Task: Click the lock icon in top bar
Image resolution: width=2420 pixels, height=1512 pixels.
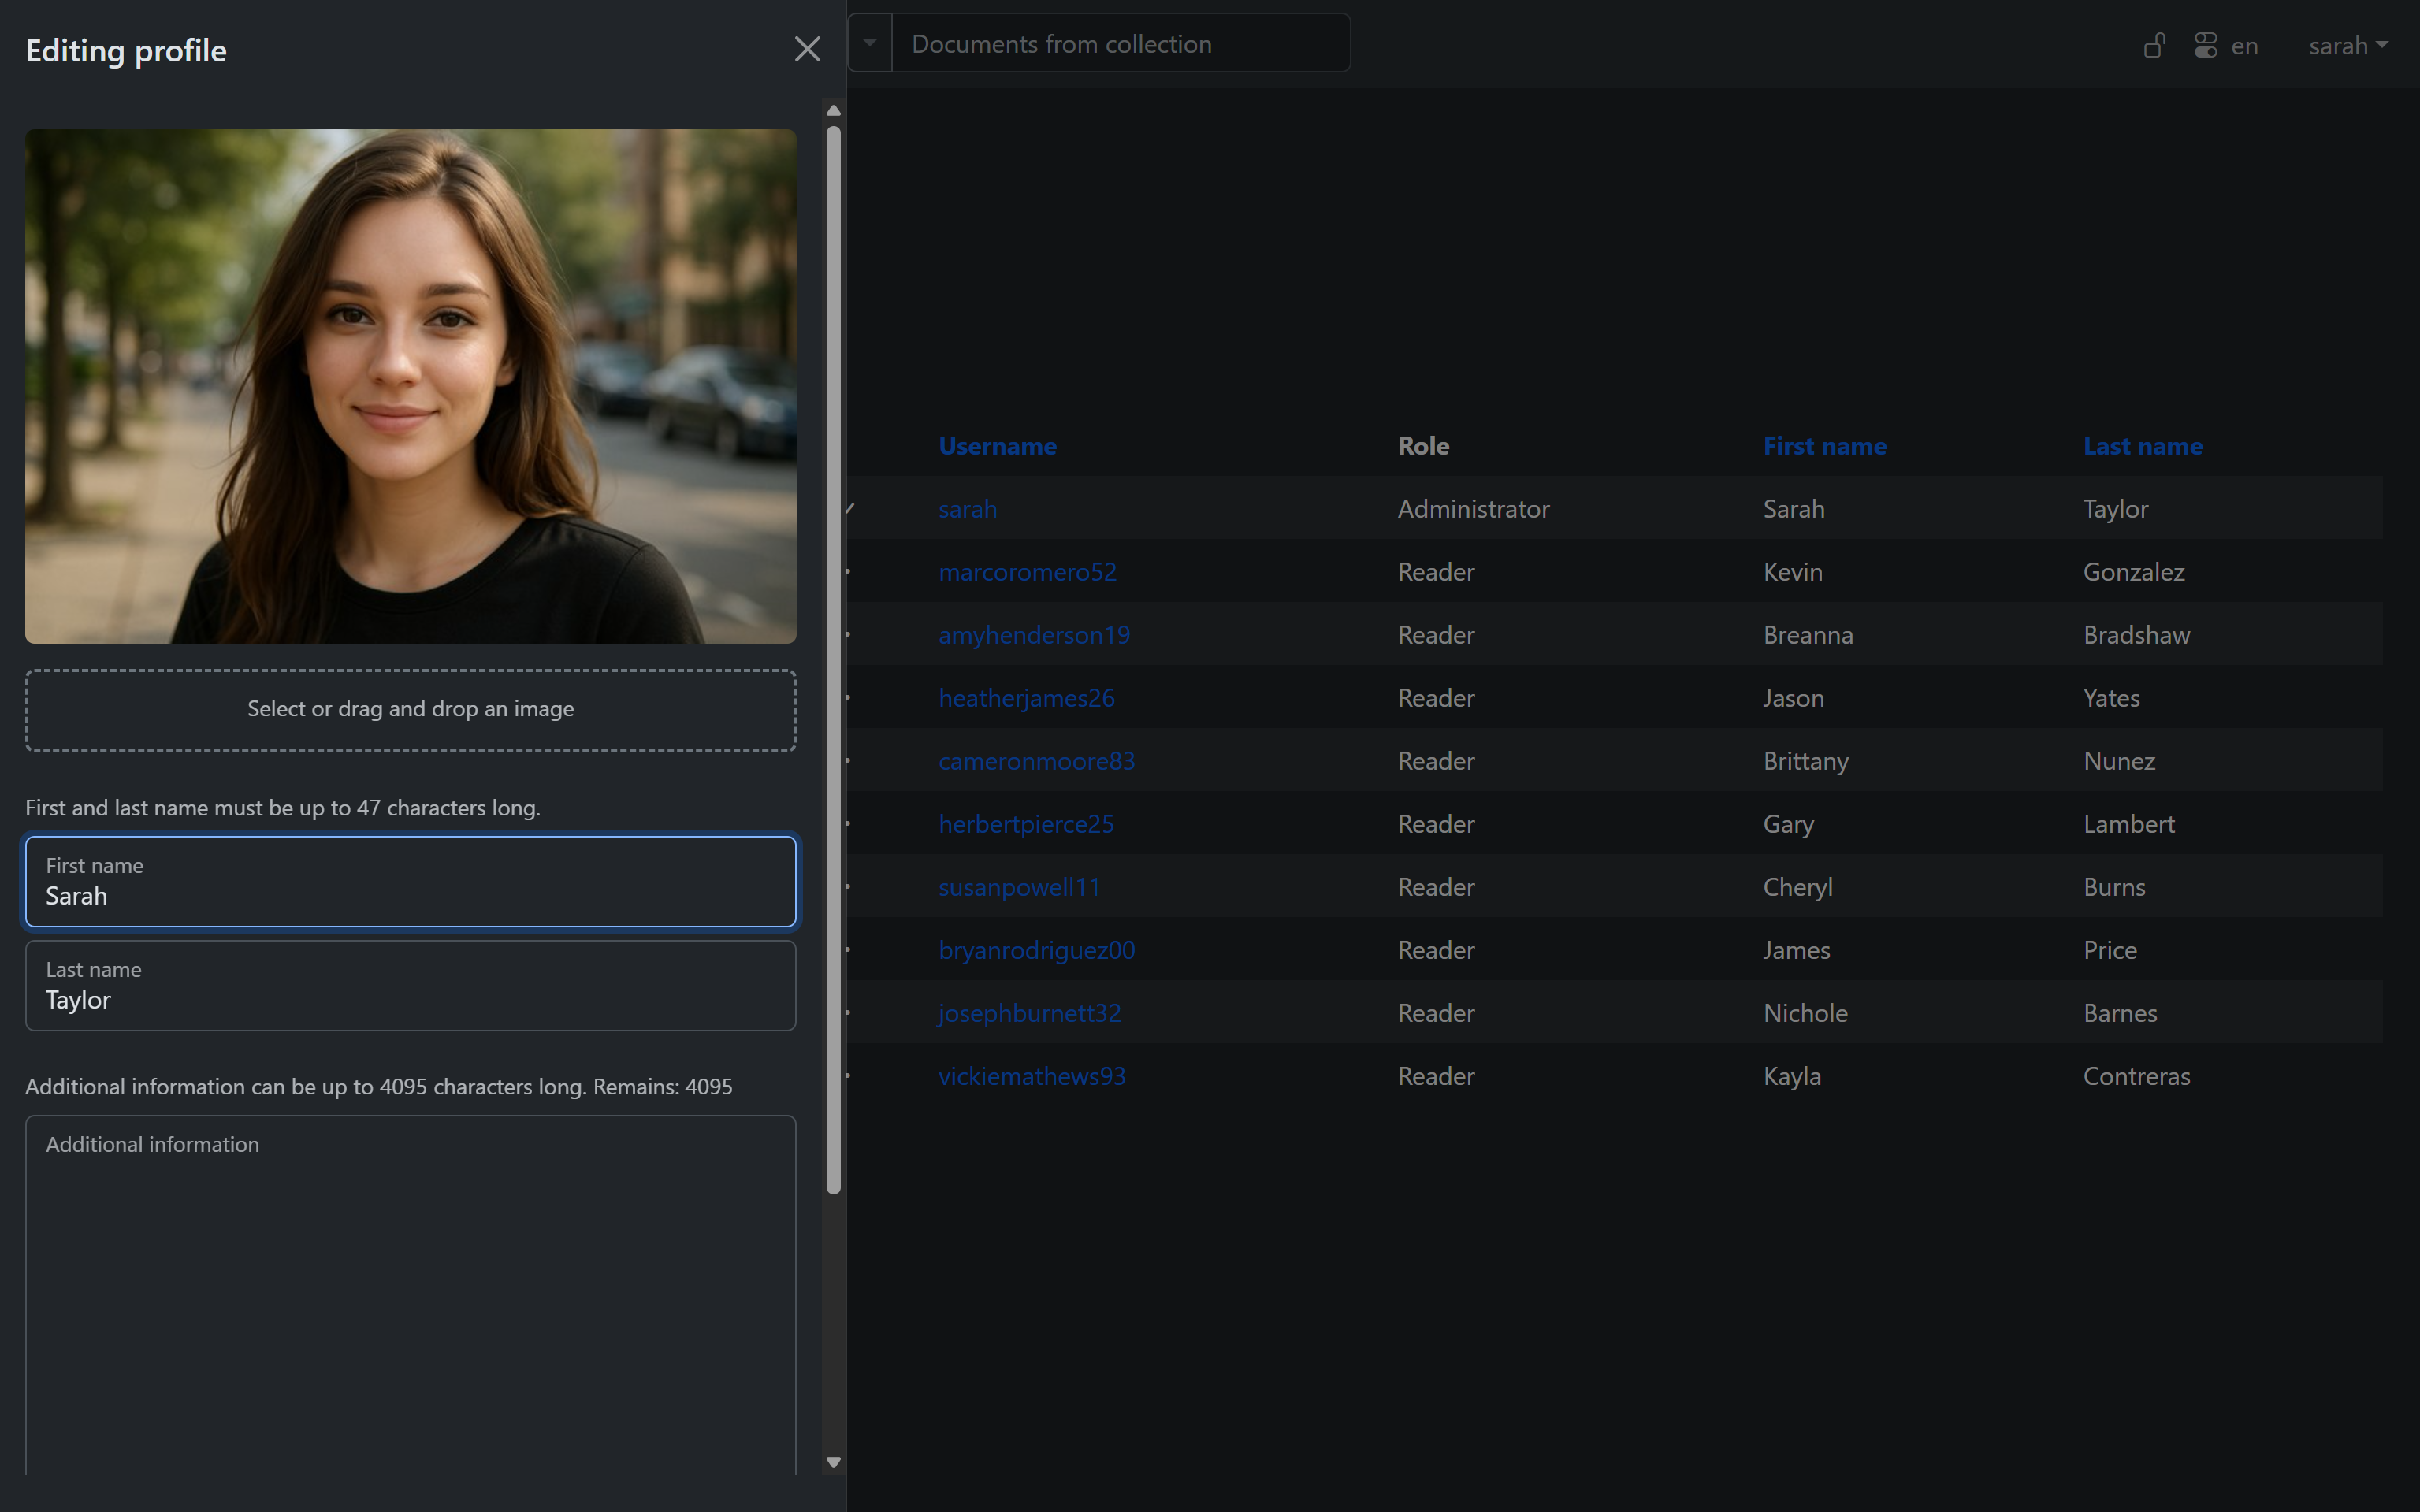Action: pyautogui.click(x=2154, y=46)
